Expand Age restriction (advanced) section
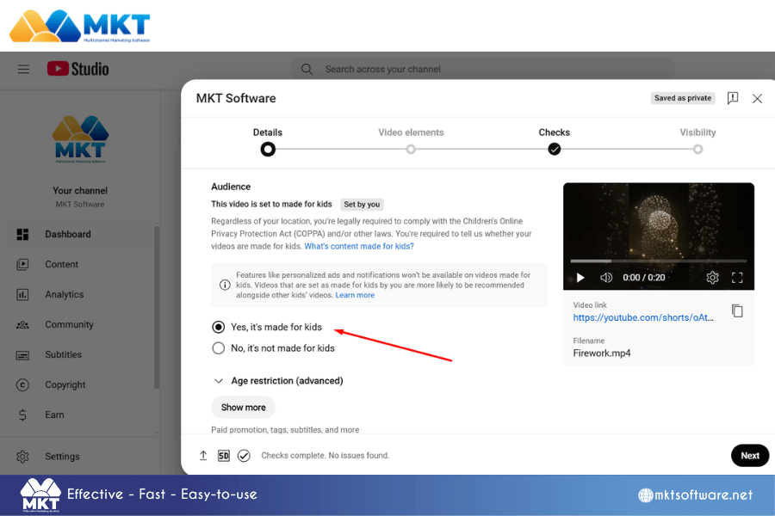The image size is (775, 516). pyautogui.click(x=278, y=381)
